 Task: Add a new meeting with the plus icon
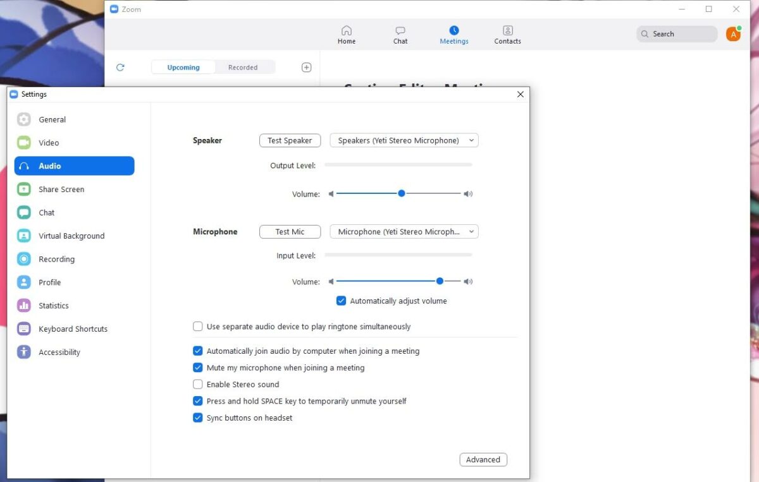[x=306, y=67]
